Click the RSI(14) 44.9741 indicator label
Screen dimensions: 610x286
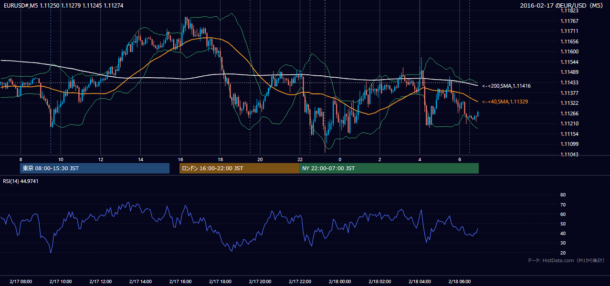pyautogui.click(x=21, y=181)
